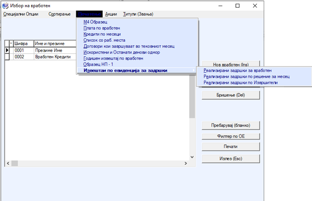Click the horizontal scrollbar thumb
The height and width of the screenshot is (201, 312).
pos(15,163)
